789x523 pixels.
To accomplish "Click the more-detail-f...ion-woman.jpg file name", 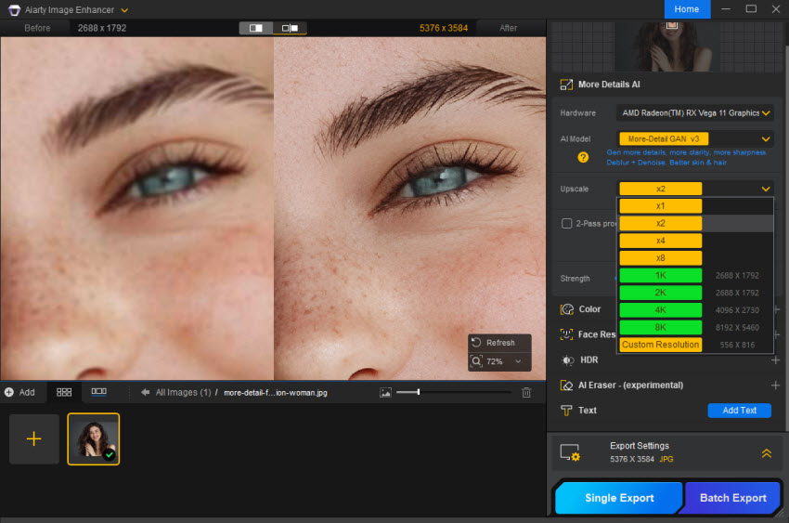I will pos(276,393).
